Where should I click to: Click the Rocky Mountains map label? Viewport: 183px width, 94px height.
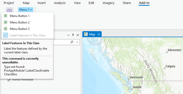(150, 71)
